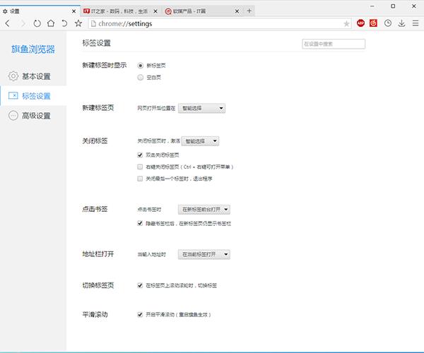This screenshot has width=424, height=353.
Task: Click the back navigation arrow
Action: tap(8, 23)
